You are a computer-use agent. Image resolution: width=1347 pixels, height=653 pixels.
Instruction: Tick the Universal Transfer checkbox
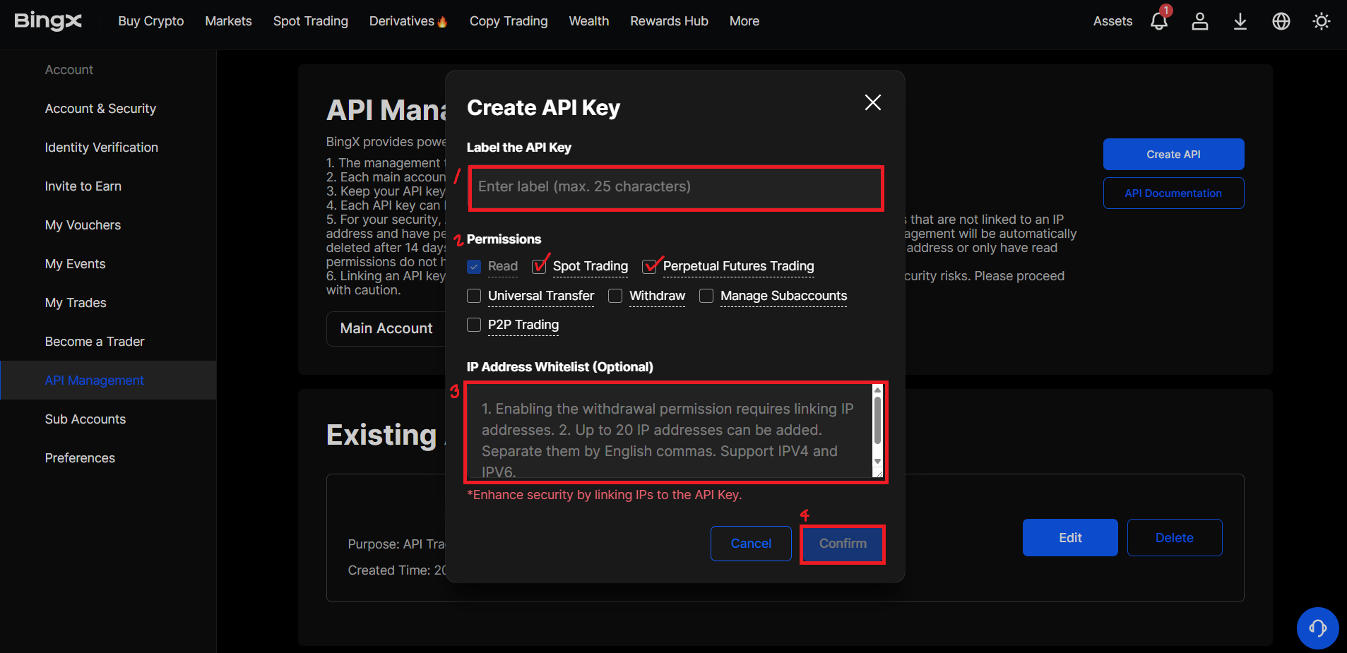coord(474,296)
